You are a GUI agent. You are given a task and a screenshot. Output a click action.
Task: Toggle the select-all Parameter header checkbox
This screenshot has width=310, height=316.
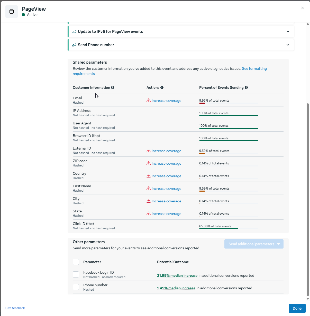pos(76,262)
